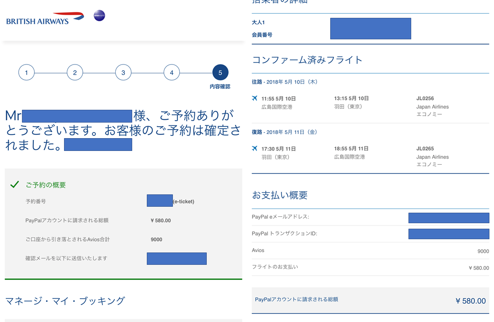This screenshot has width=494, height=322.
Task: Click the British Airways logo
Action: (45, 19)
